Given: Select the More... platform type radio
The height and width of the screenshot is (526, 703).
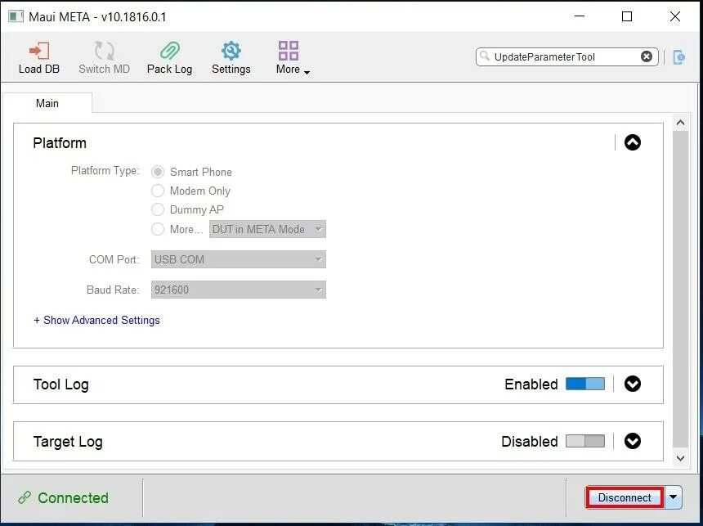Looking at the screenshot, I should click(x=158, y=229).
